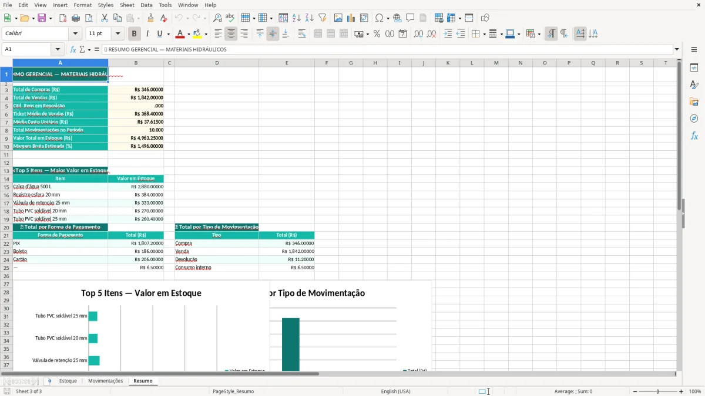
Task: Toggle Bold formatting
Action: [x=135, y=34]
